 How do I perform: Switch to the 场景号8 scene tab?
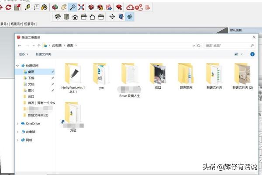(x=30, y=24)
